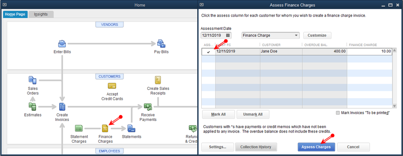403x156 pixels.
Task: Select the VENDORS section header
Action: pyautogui.click(x=109, y=25)
